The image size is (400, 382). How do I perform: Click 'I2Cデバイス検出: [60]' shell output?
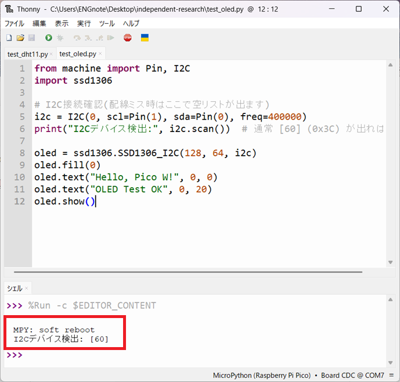tap(61, 339)
